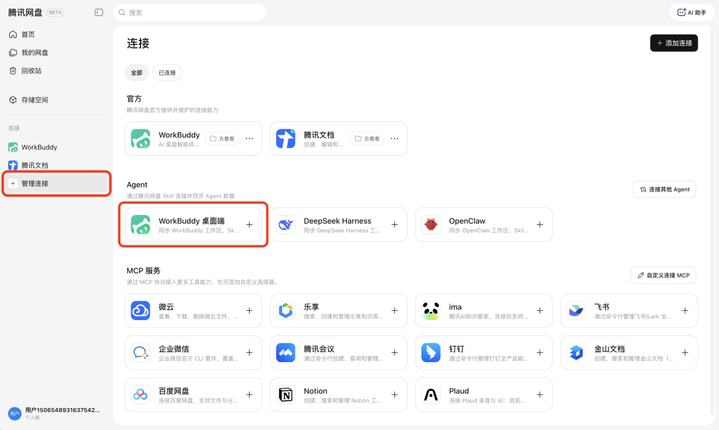
Task: Add 百度网盘 MCP connection plus
Action: pyautogui.click(x=250, y=395)
